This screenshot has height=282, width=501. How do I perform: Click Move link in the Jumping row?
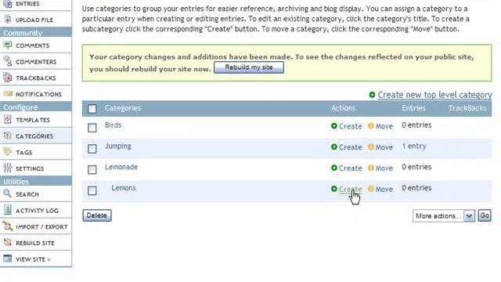[384, 147]
